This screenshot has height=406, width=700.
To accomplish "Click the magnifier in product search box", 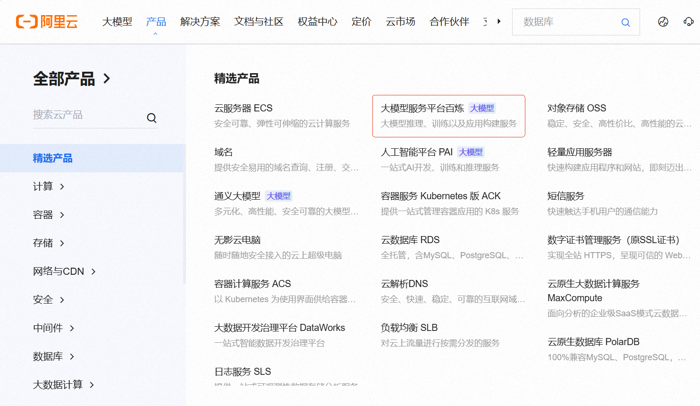I will click(x=152, y=118).
